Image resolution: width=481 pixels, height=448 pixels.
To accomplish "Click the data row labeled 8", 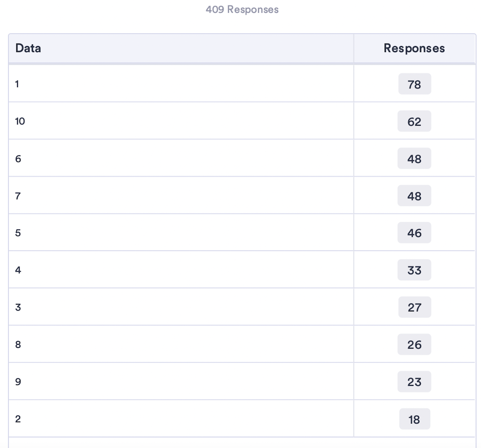I will click(x=242, y=344).
